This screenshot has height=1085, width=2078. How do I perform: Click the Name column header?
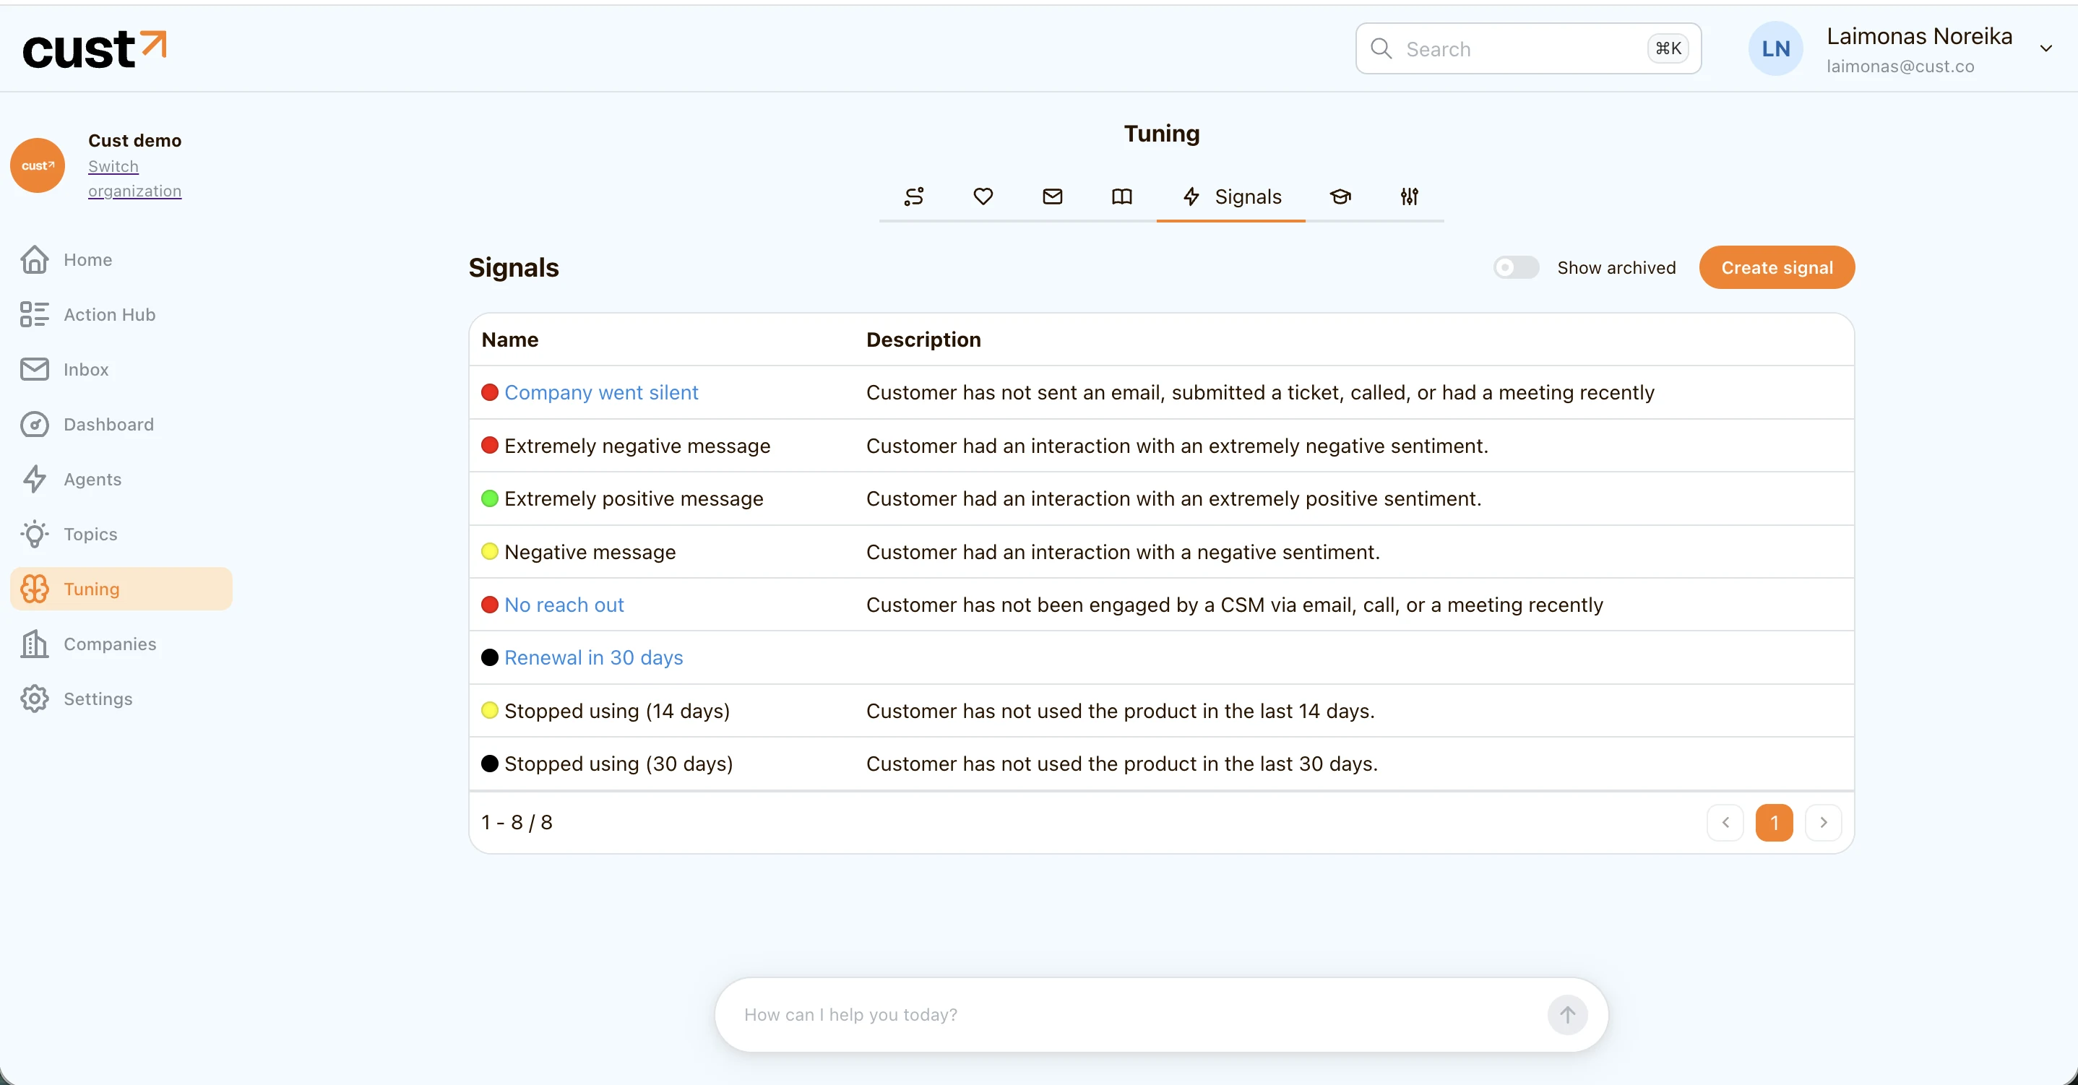click(510, 340)
